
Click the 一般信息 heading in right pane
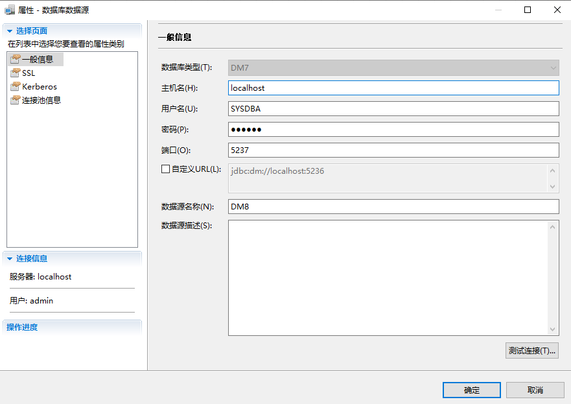tap(175, 37)
